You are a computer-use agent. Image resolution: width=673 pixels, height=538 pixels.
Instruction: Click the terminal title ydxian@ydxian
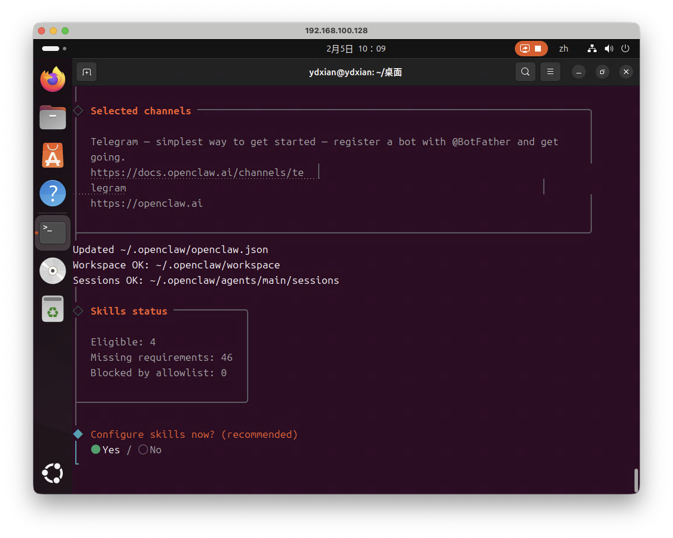click(355, 72)
